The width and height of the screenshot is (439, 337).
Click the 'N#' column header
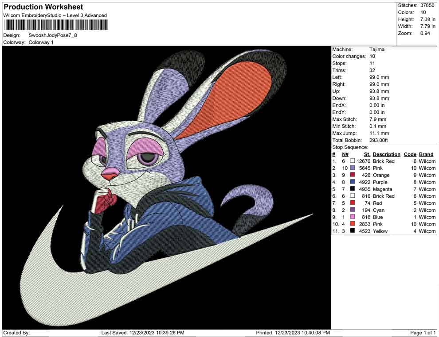[x=345, y=154]
